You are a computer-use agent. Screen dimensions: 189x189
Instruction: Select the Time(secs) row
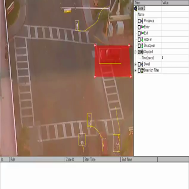[x=161, y=58]
